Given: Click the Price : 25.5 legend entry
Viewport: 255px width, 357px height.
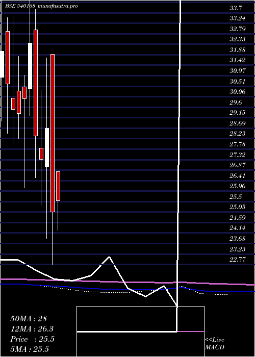Looking at the screenshot, I should click(x=32, y=339).
